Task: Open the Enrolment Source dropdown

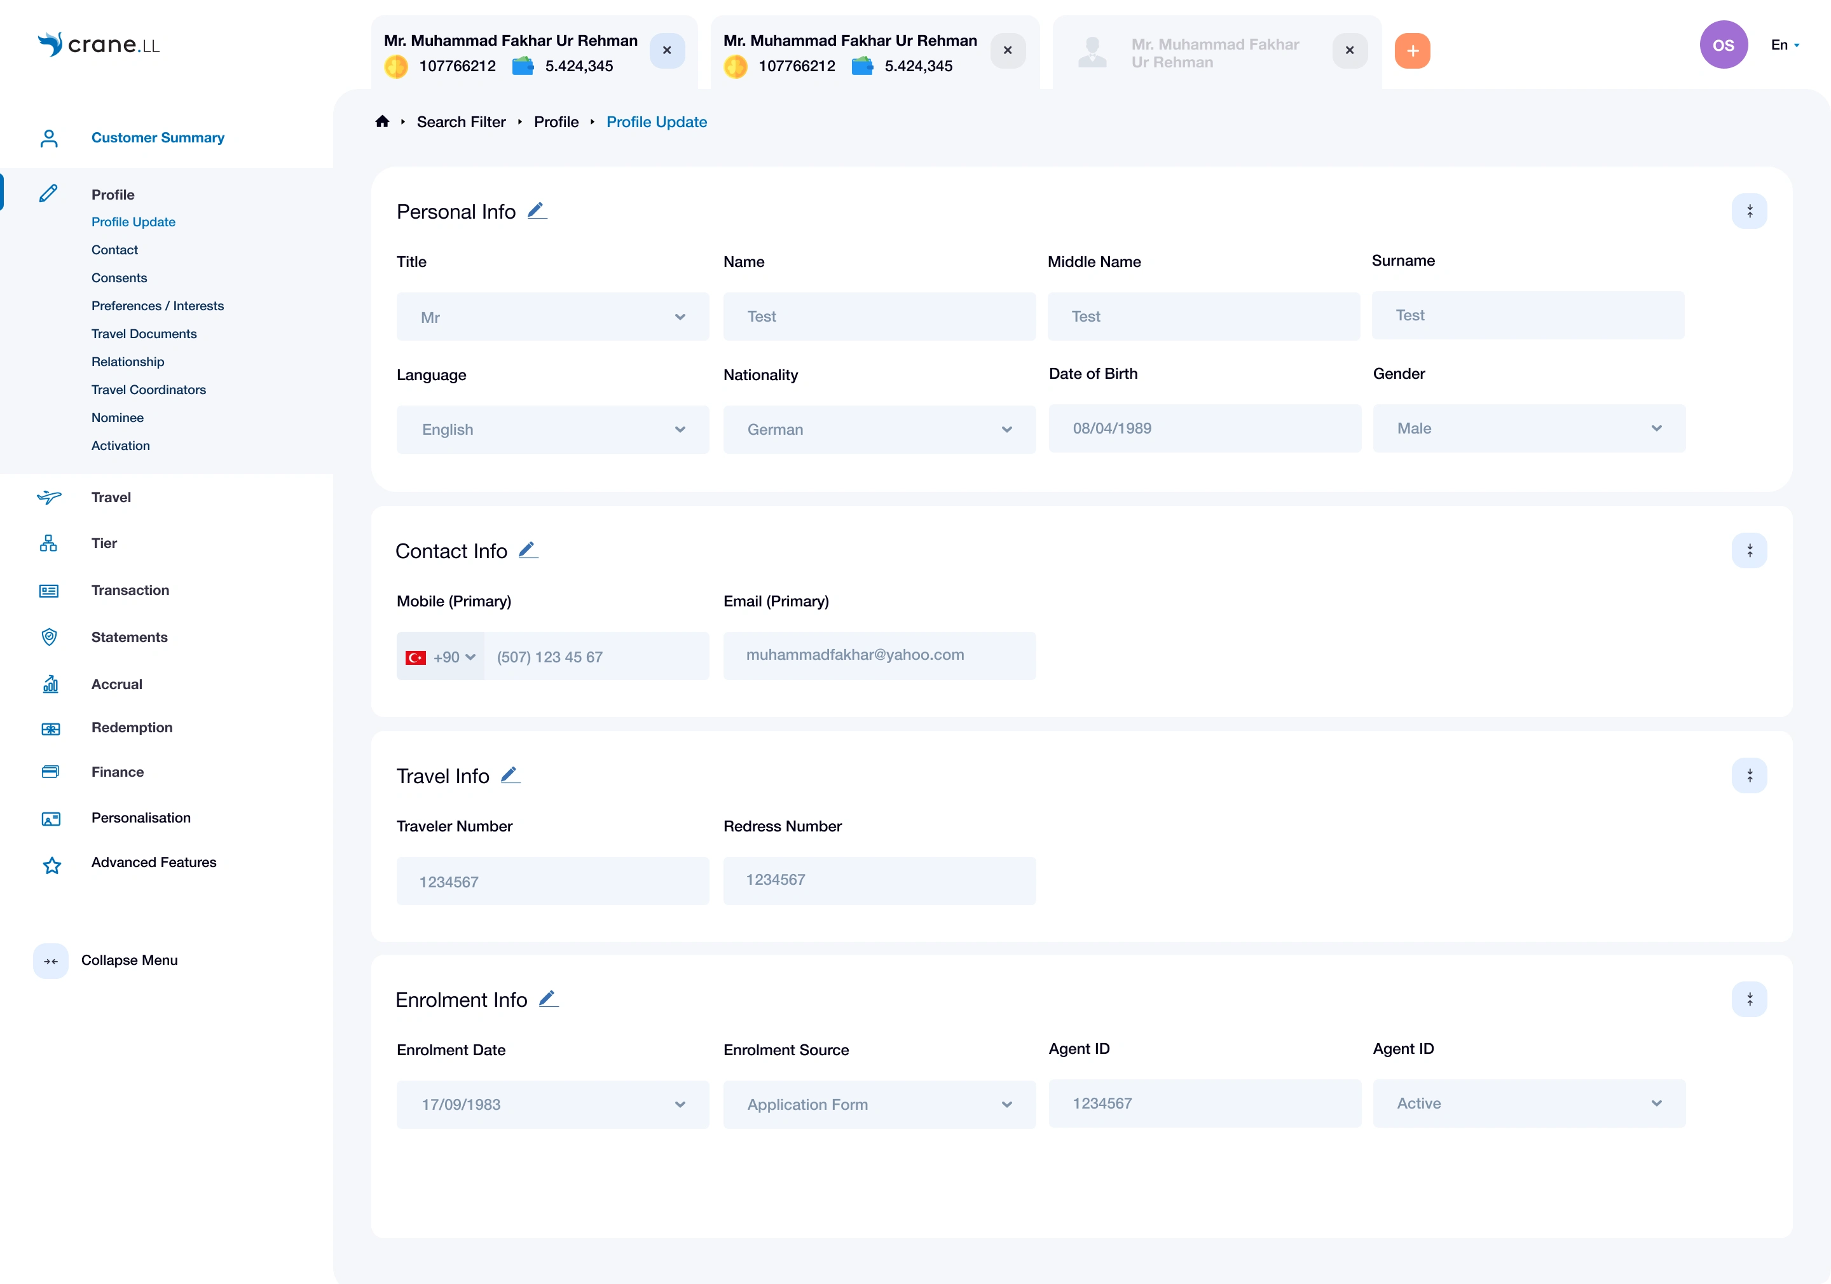Action: click(879, 1105)
